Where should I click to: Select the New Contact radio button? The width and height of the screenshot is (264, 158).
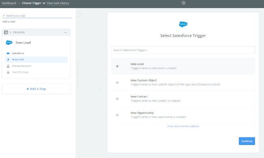click(117, 99)
